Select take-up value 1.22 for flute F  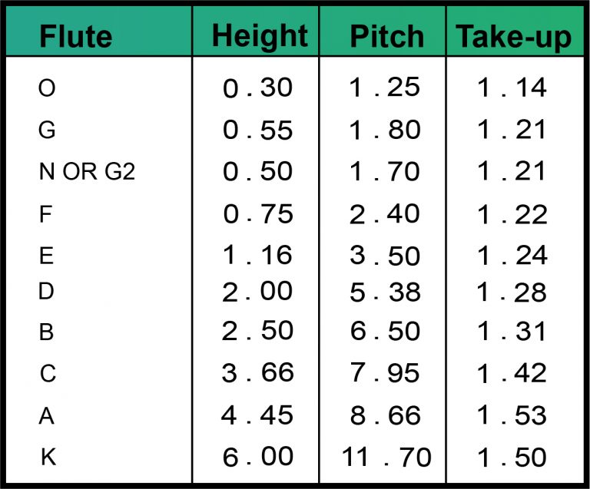point(512,215)
